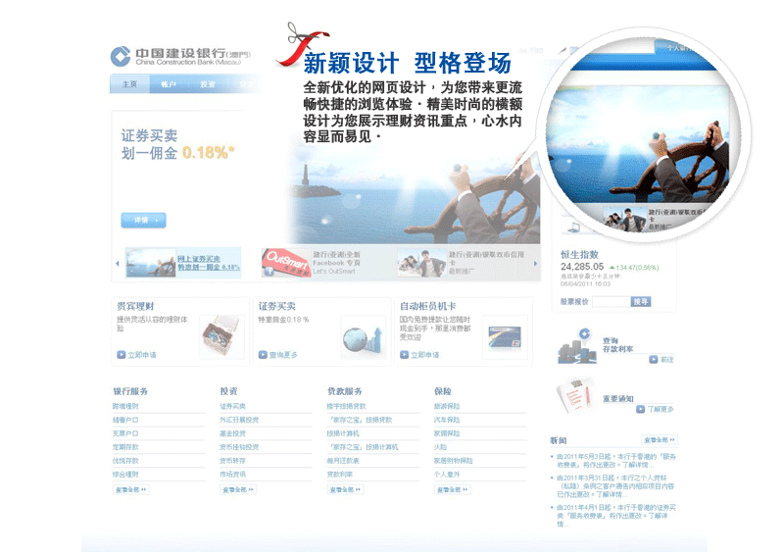Viewport: 784px width, 555px height.
Task: Click the city buildings icon for 查询存款利率
Action: [577, 346]
